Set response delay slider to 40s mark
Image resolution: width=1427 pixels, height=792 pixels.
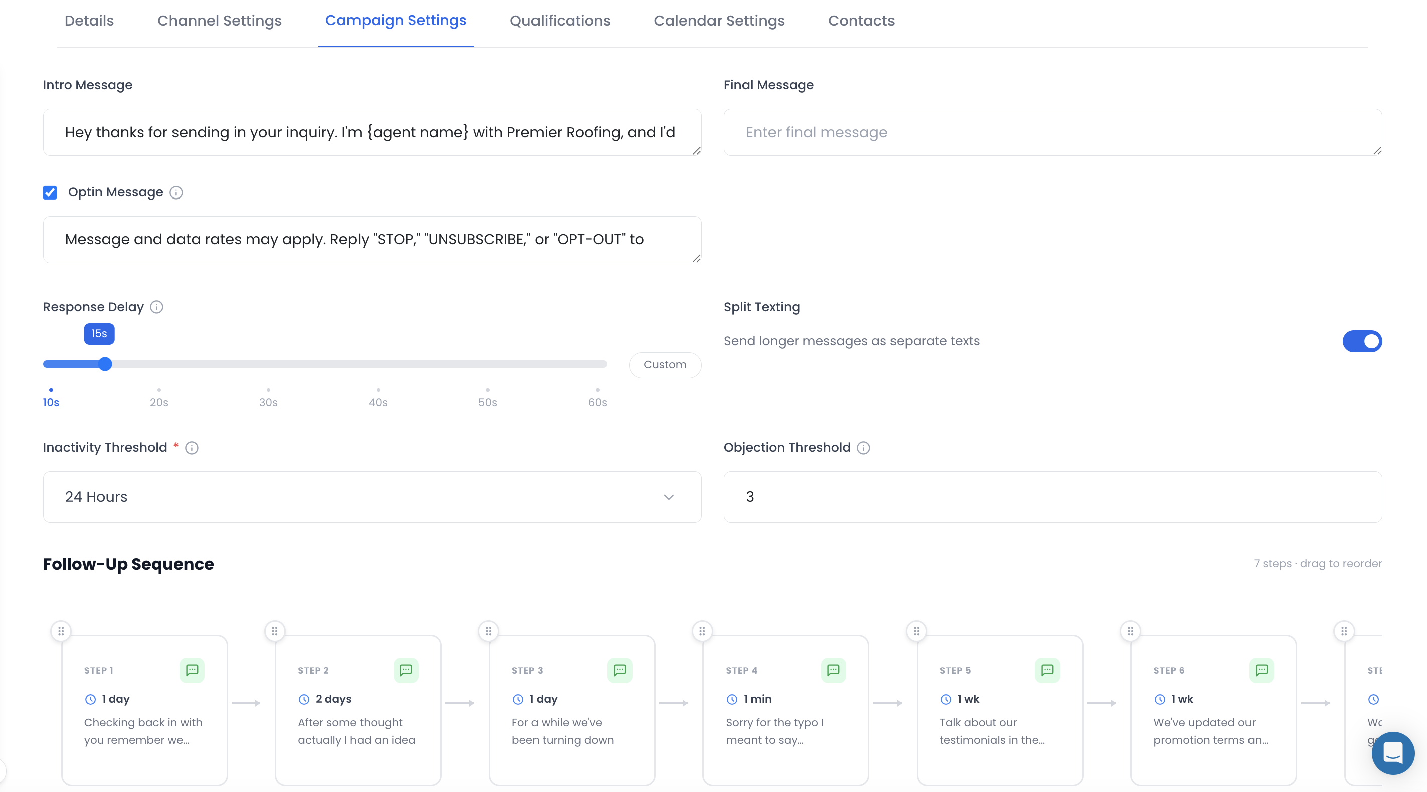(378, 364)
